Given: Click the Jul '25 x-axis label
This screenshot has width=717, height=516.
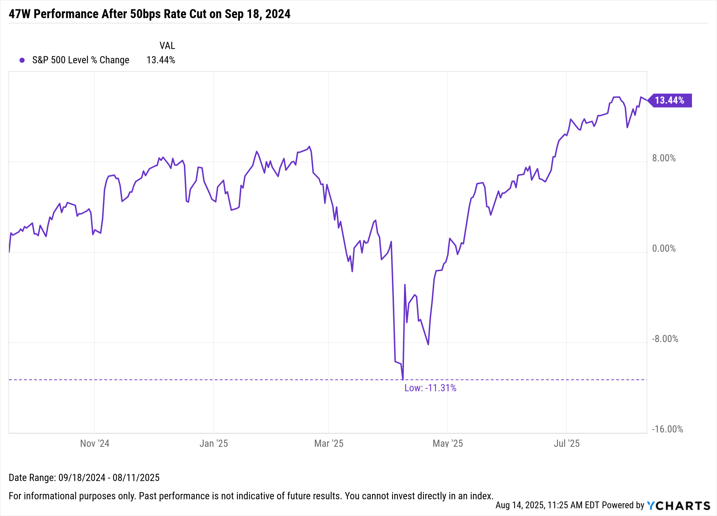Looking at the screenshot, I should (566, 444).
